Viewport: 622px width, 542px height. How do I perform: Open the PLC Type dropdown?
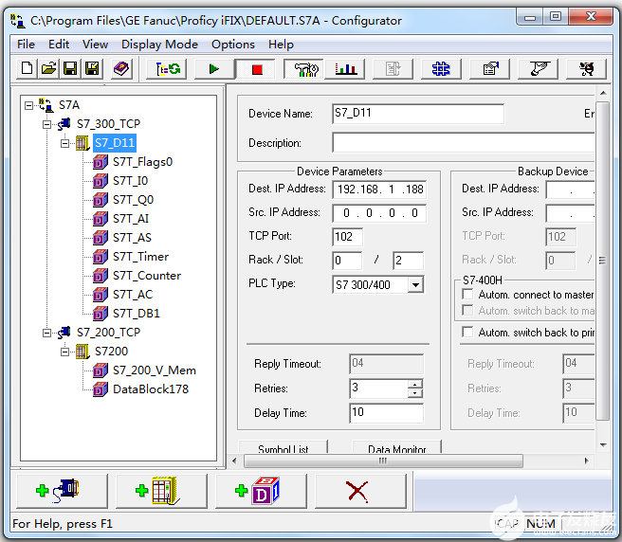[415, 284]
